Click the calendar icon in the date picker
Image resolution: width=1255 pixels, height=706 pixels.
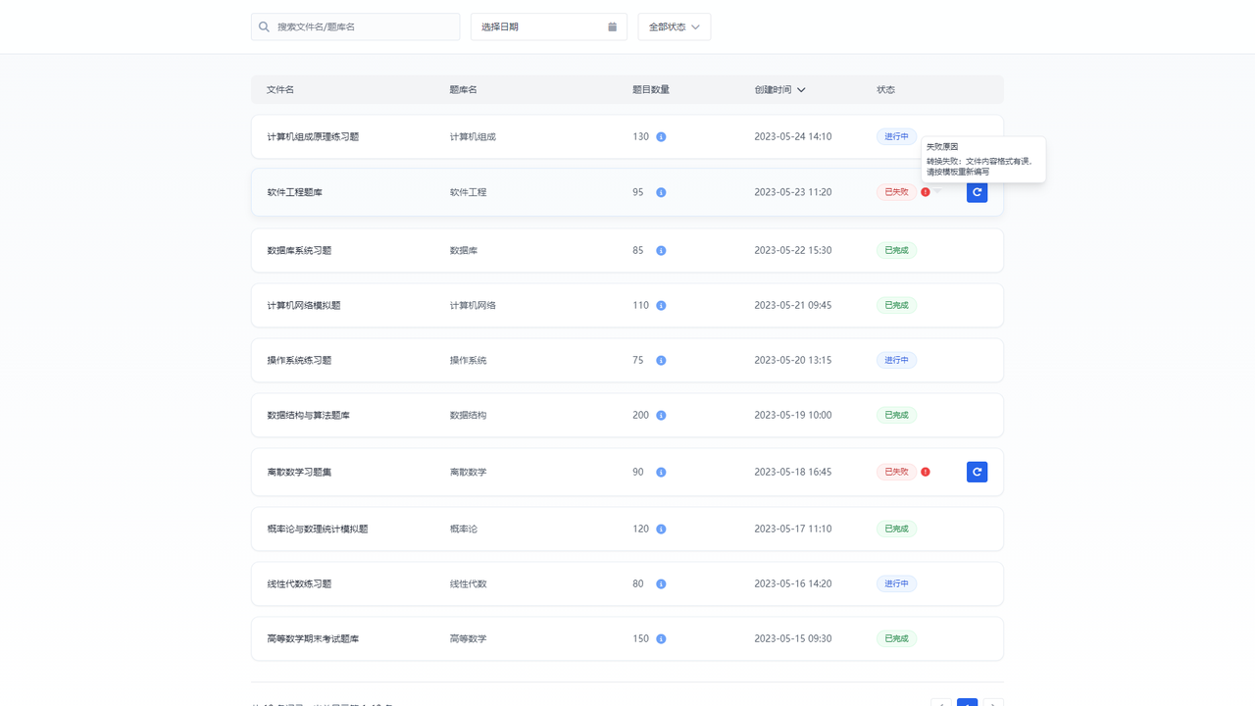click(x=613, y=26)
